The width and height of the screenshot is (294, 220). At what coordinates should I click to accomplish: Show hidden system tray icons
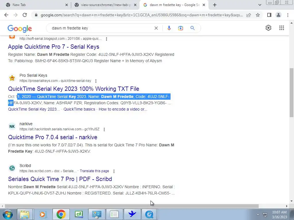258,215
